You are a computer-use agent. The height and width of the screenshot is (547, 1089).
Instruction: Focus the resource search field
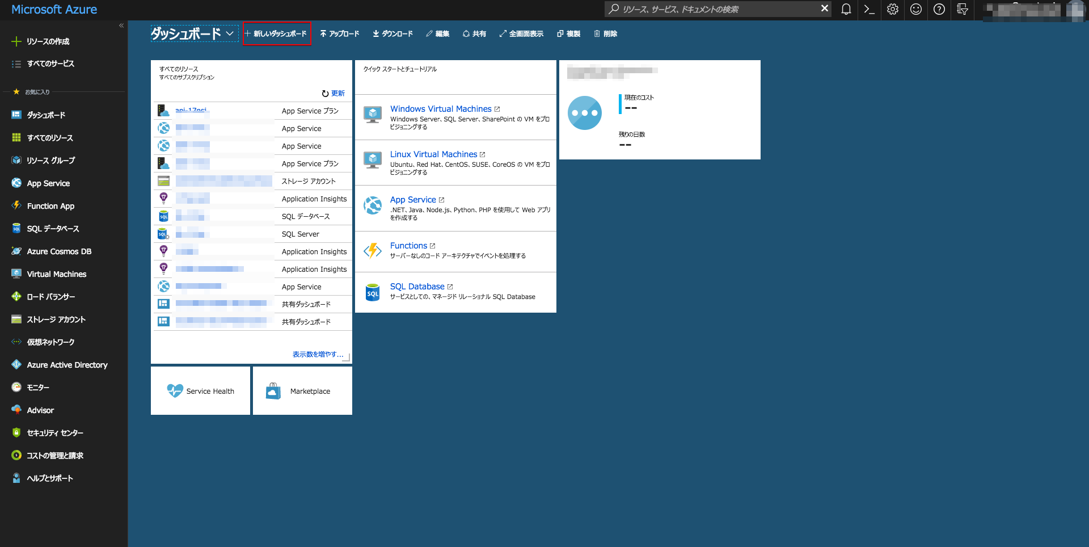pyautogui.click(x=718, y=9)
